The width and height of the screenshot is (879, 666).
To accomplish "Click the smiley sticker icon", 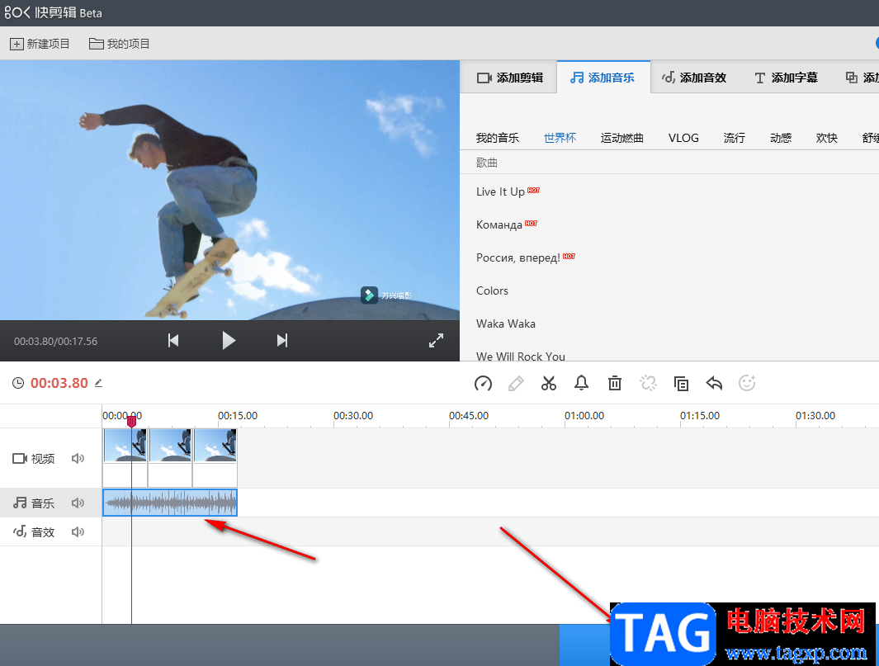I will 747,383.
